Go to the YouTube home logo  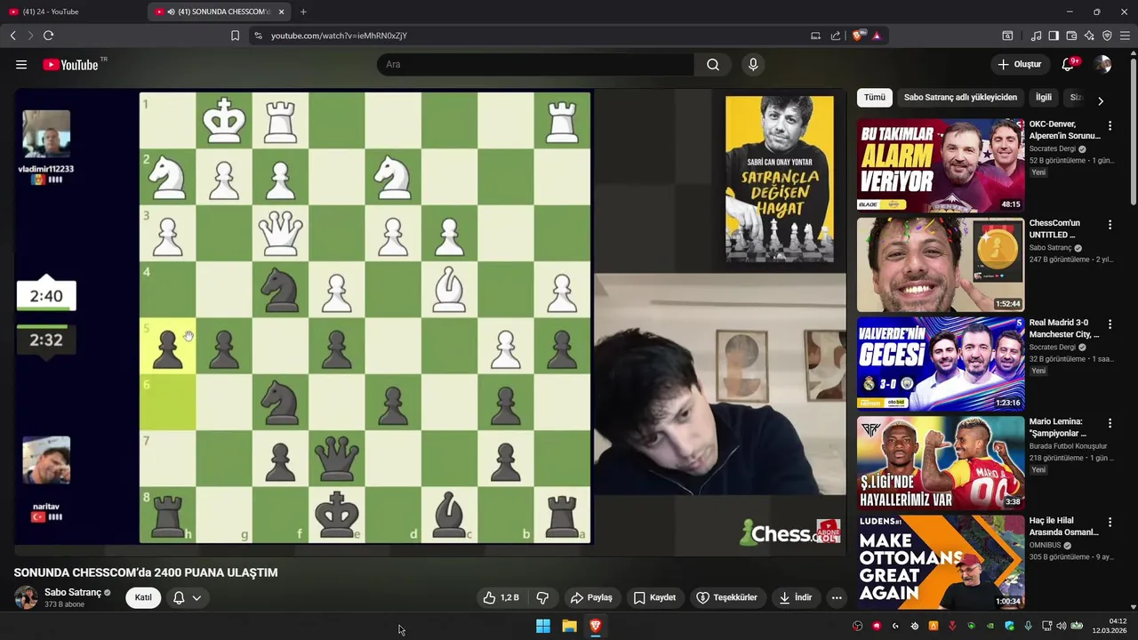(70, 65)
